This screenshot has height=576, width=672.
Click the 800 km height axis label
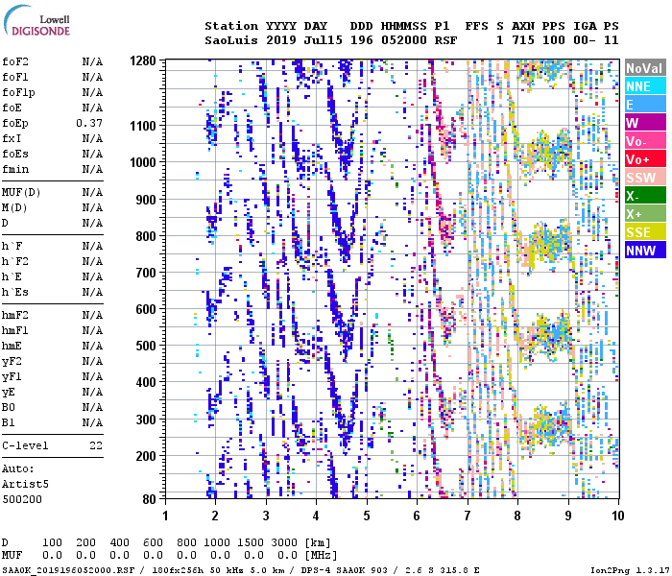[146, 236]
